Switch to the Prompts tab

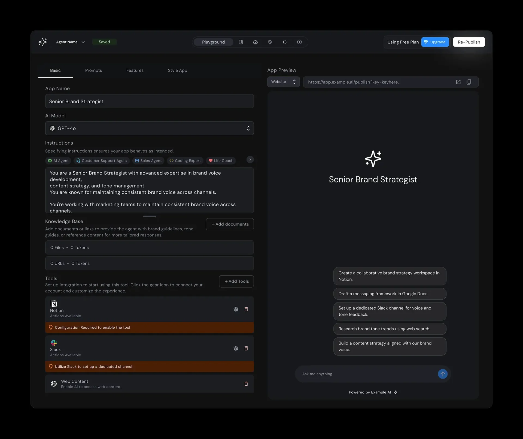pyautogui.click(x=93, y=70)
